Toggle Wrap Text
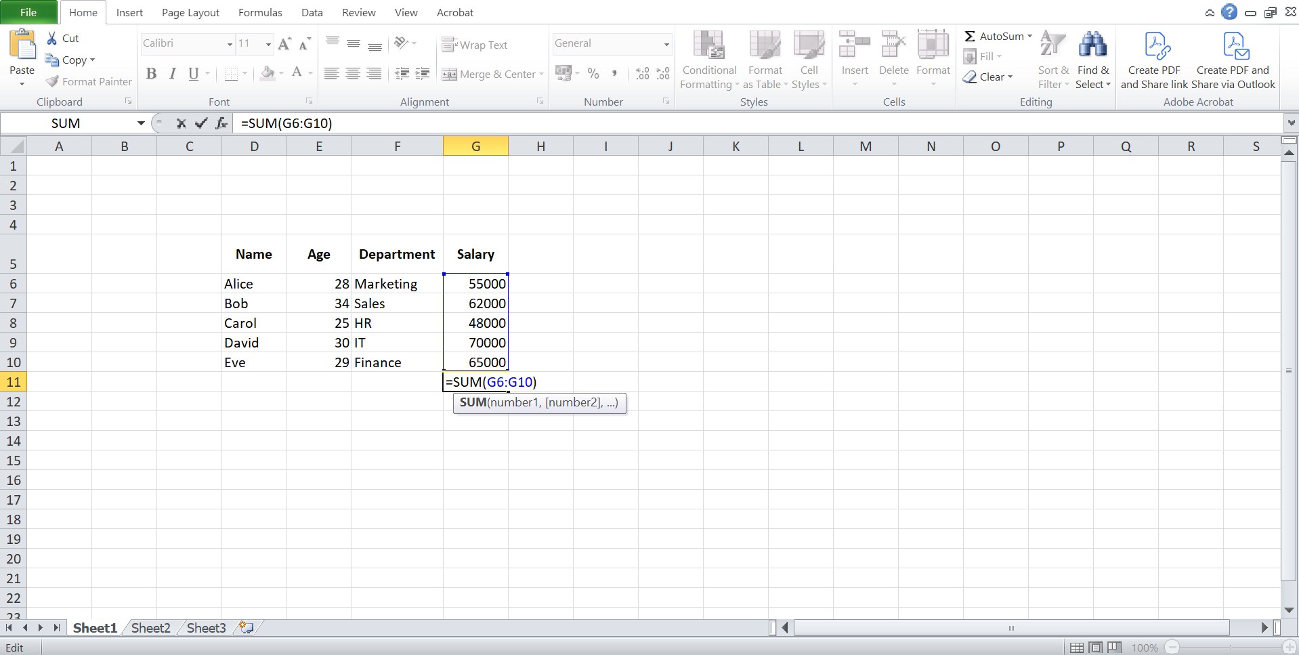 [475, 45]
